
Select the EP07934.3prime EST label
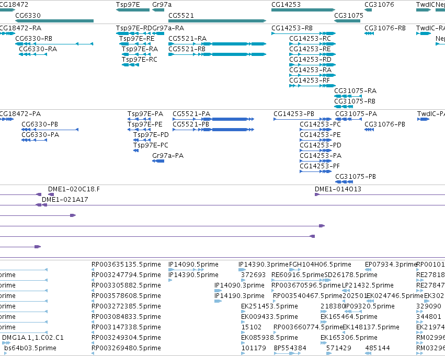(x=391, y=265)
